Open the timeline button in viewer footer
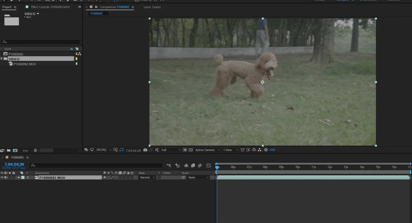 tap(254, 150)
